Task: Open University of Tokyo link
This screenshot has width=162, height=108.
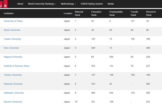Action: [x=13, y=21]
